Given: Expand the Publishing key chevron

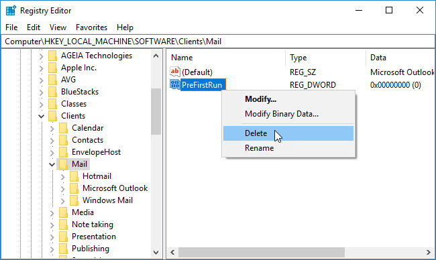Looking at the screenshot, I should pos(52,249).
